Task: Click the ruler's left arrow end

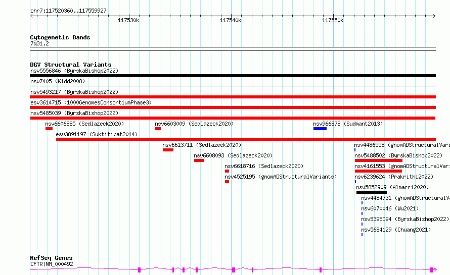Action: 31,16
